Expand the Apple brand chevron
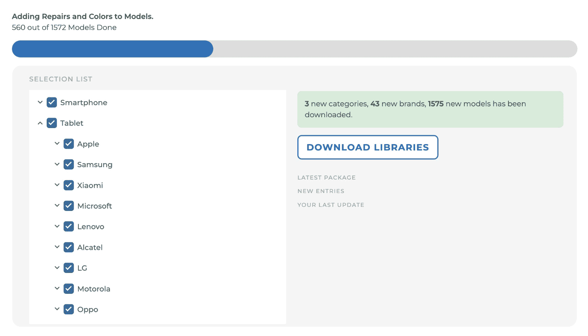Screen dimensions: 588x336 pyautogui.click(x=57, y=143)
